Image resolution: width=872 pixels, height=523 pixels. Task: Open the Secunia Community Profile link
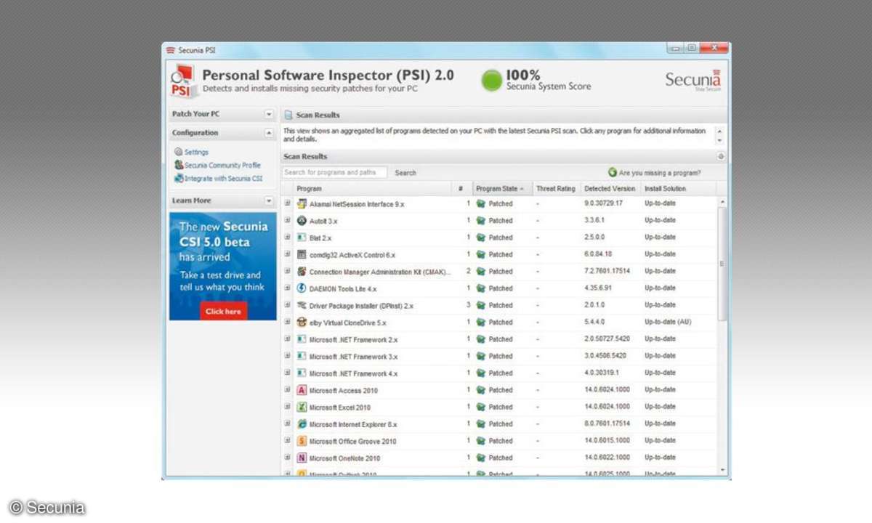[222, 166]
